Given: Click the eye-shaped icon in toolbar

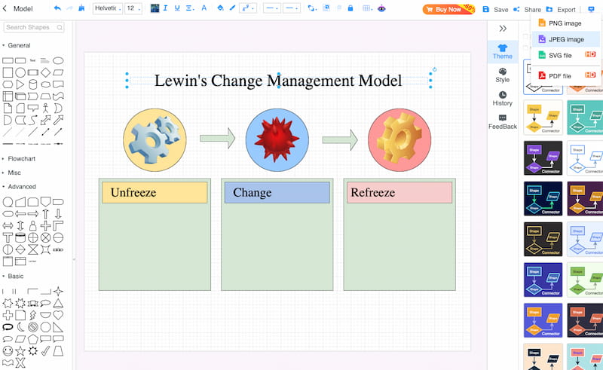Looking at the screenshot, I should (x=381, y=8).
